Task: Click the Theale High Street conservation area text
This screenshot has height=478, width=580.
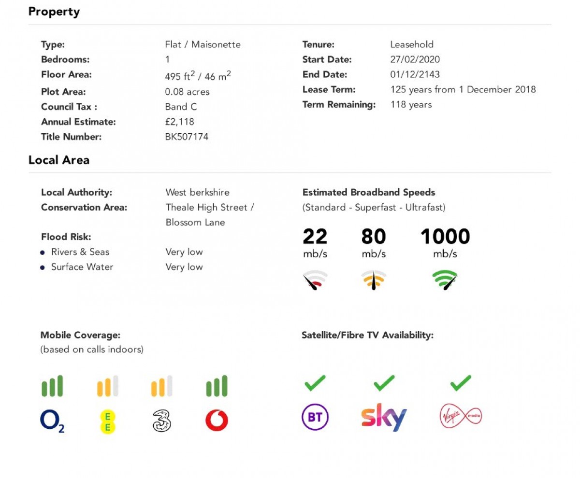Action: tap(210, 207)
